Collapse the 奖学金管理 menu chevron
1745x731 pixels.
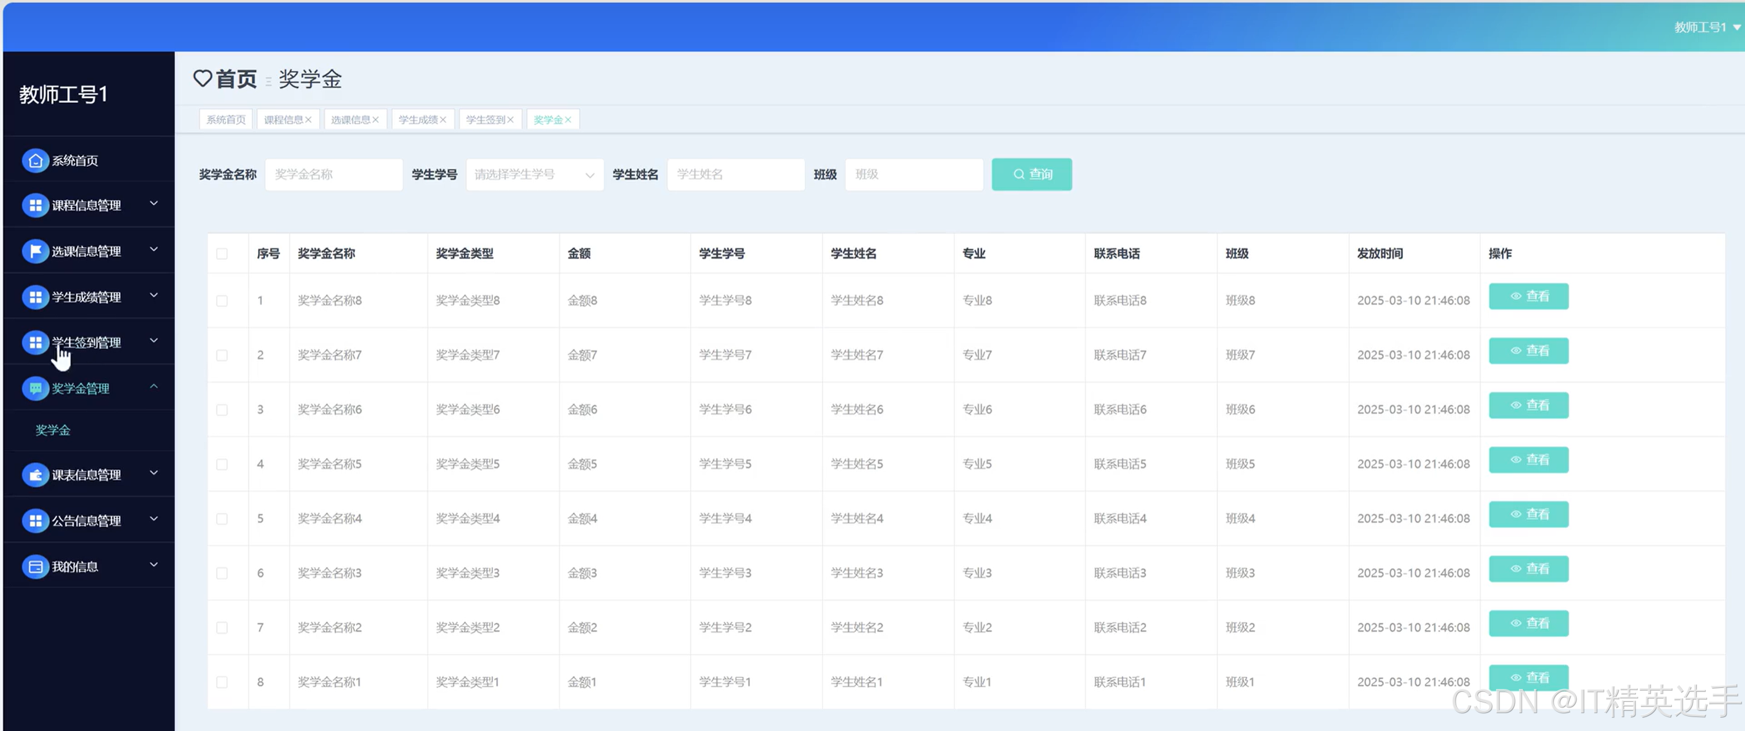coord(154,387)
